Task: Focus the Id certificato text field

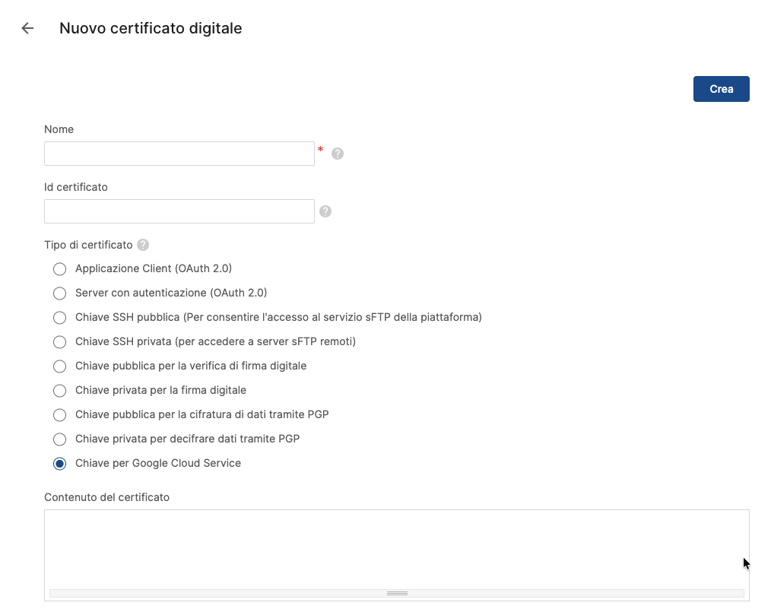Action: 179,211
